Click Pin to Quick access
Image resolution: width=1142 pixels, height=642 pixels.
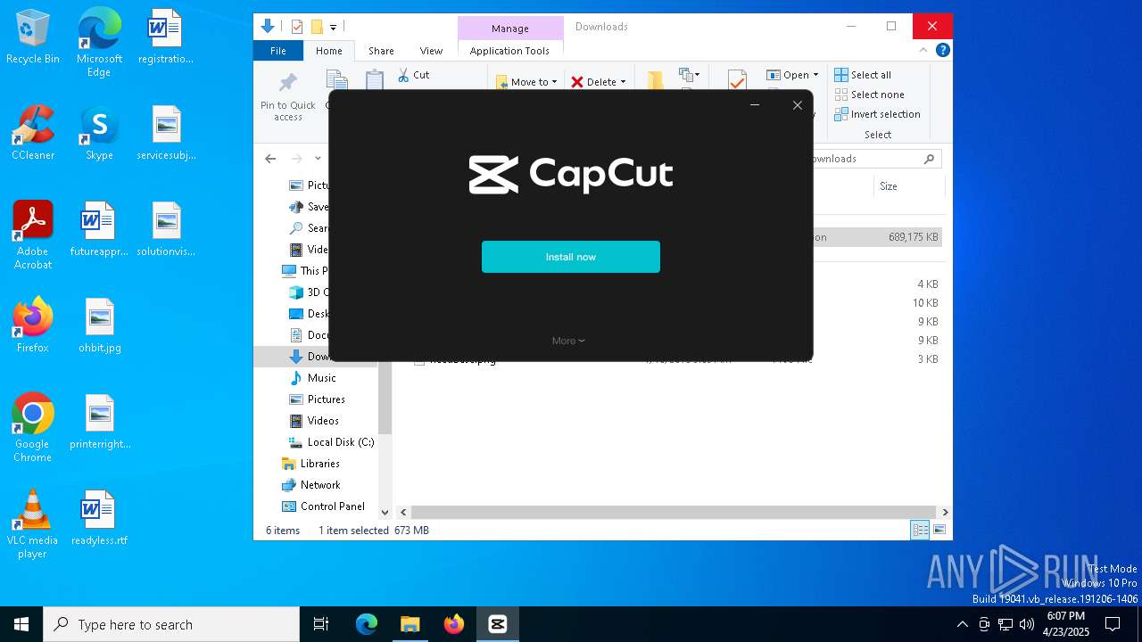pos(288,97)
